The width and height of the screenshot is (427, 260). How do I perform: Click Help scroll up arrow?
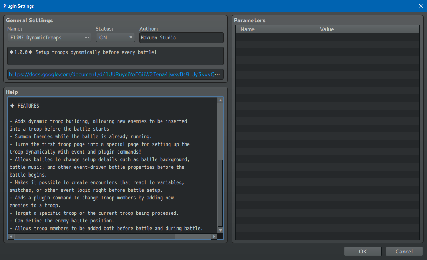[x=220, y=100]
